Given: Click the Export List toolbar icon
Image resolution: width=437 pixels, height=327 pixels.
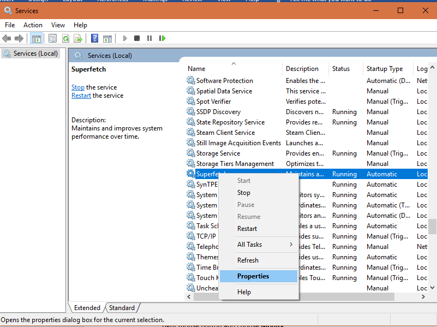Looking at the screenshot, I should coord(78,38).
